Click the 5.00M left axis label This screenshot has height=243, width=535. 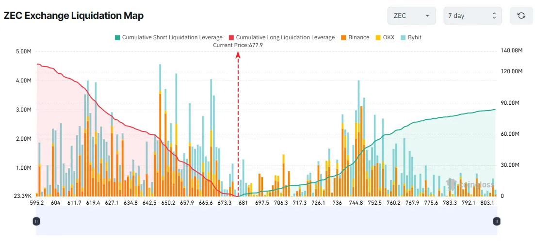click(25, 51)
